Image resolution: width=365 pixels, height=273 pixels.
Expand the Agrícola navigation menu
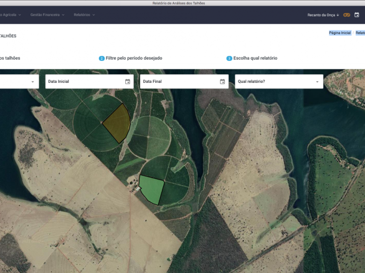(11, 15)
